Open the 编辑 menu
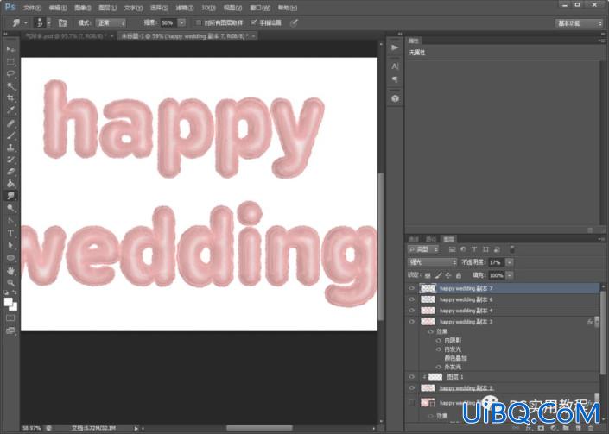Image resolution: width=609 pixels, height=434 pixels. [x=58, y=8]
